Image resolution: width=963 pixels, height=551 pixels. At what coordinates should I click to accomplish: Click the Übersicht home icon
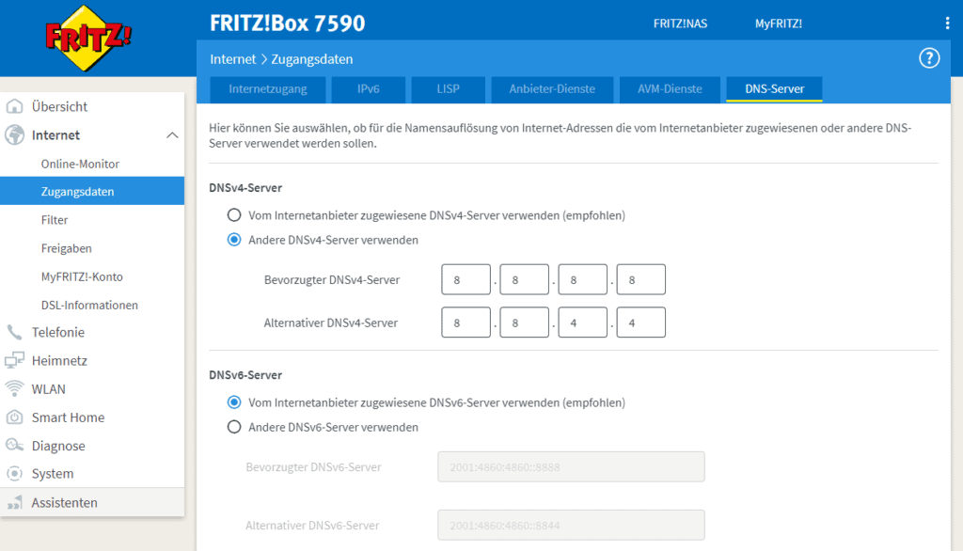point(14,106)
